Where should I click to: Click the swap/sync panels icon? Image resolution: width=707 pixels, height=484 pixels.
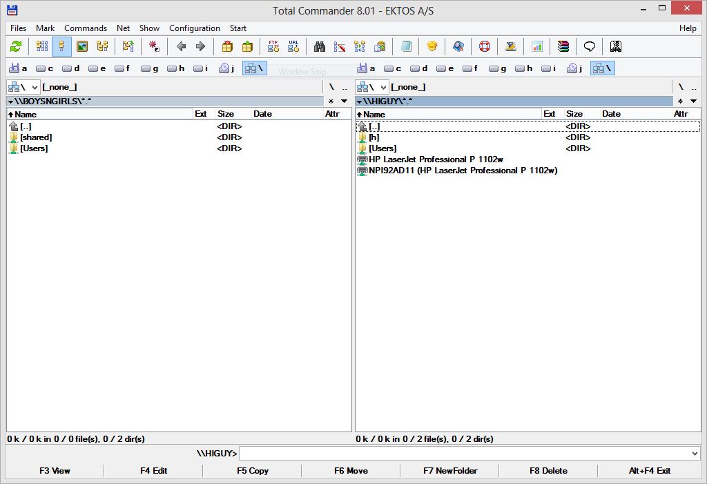(x=128, y=46)
